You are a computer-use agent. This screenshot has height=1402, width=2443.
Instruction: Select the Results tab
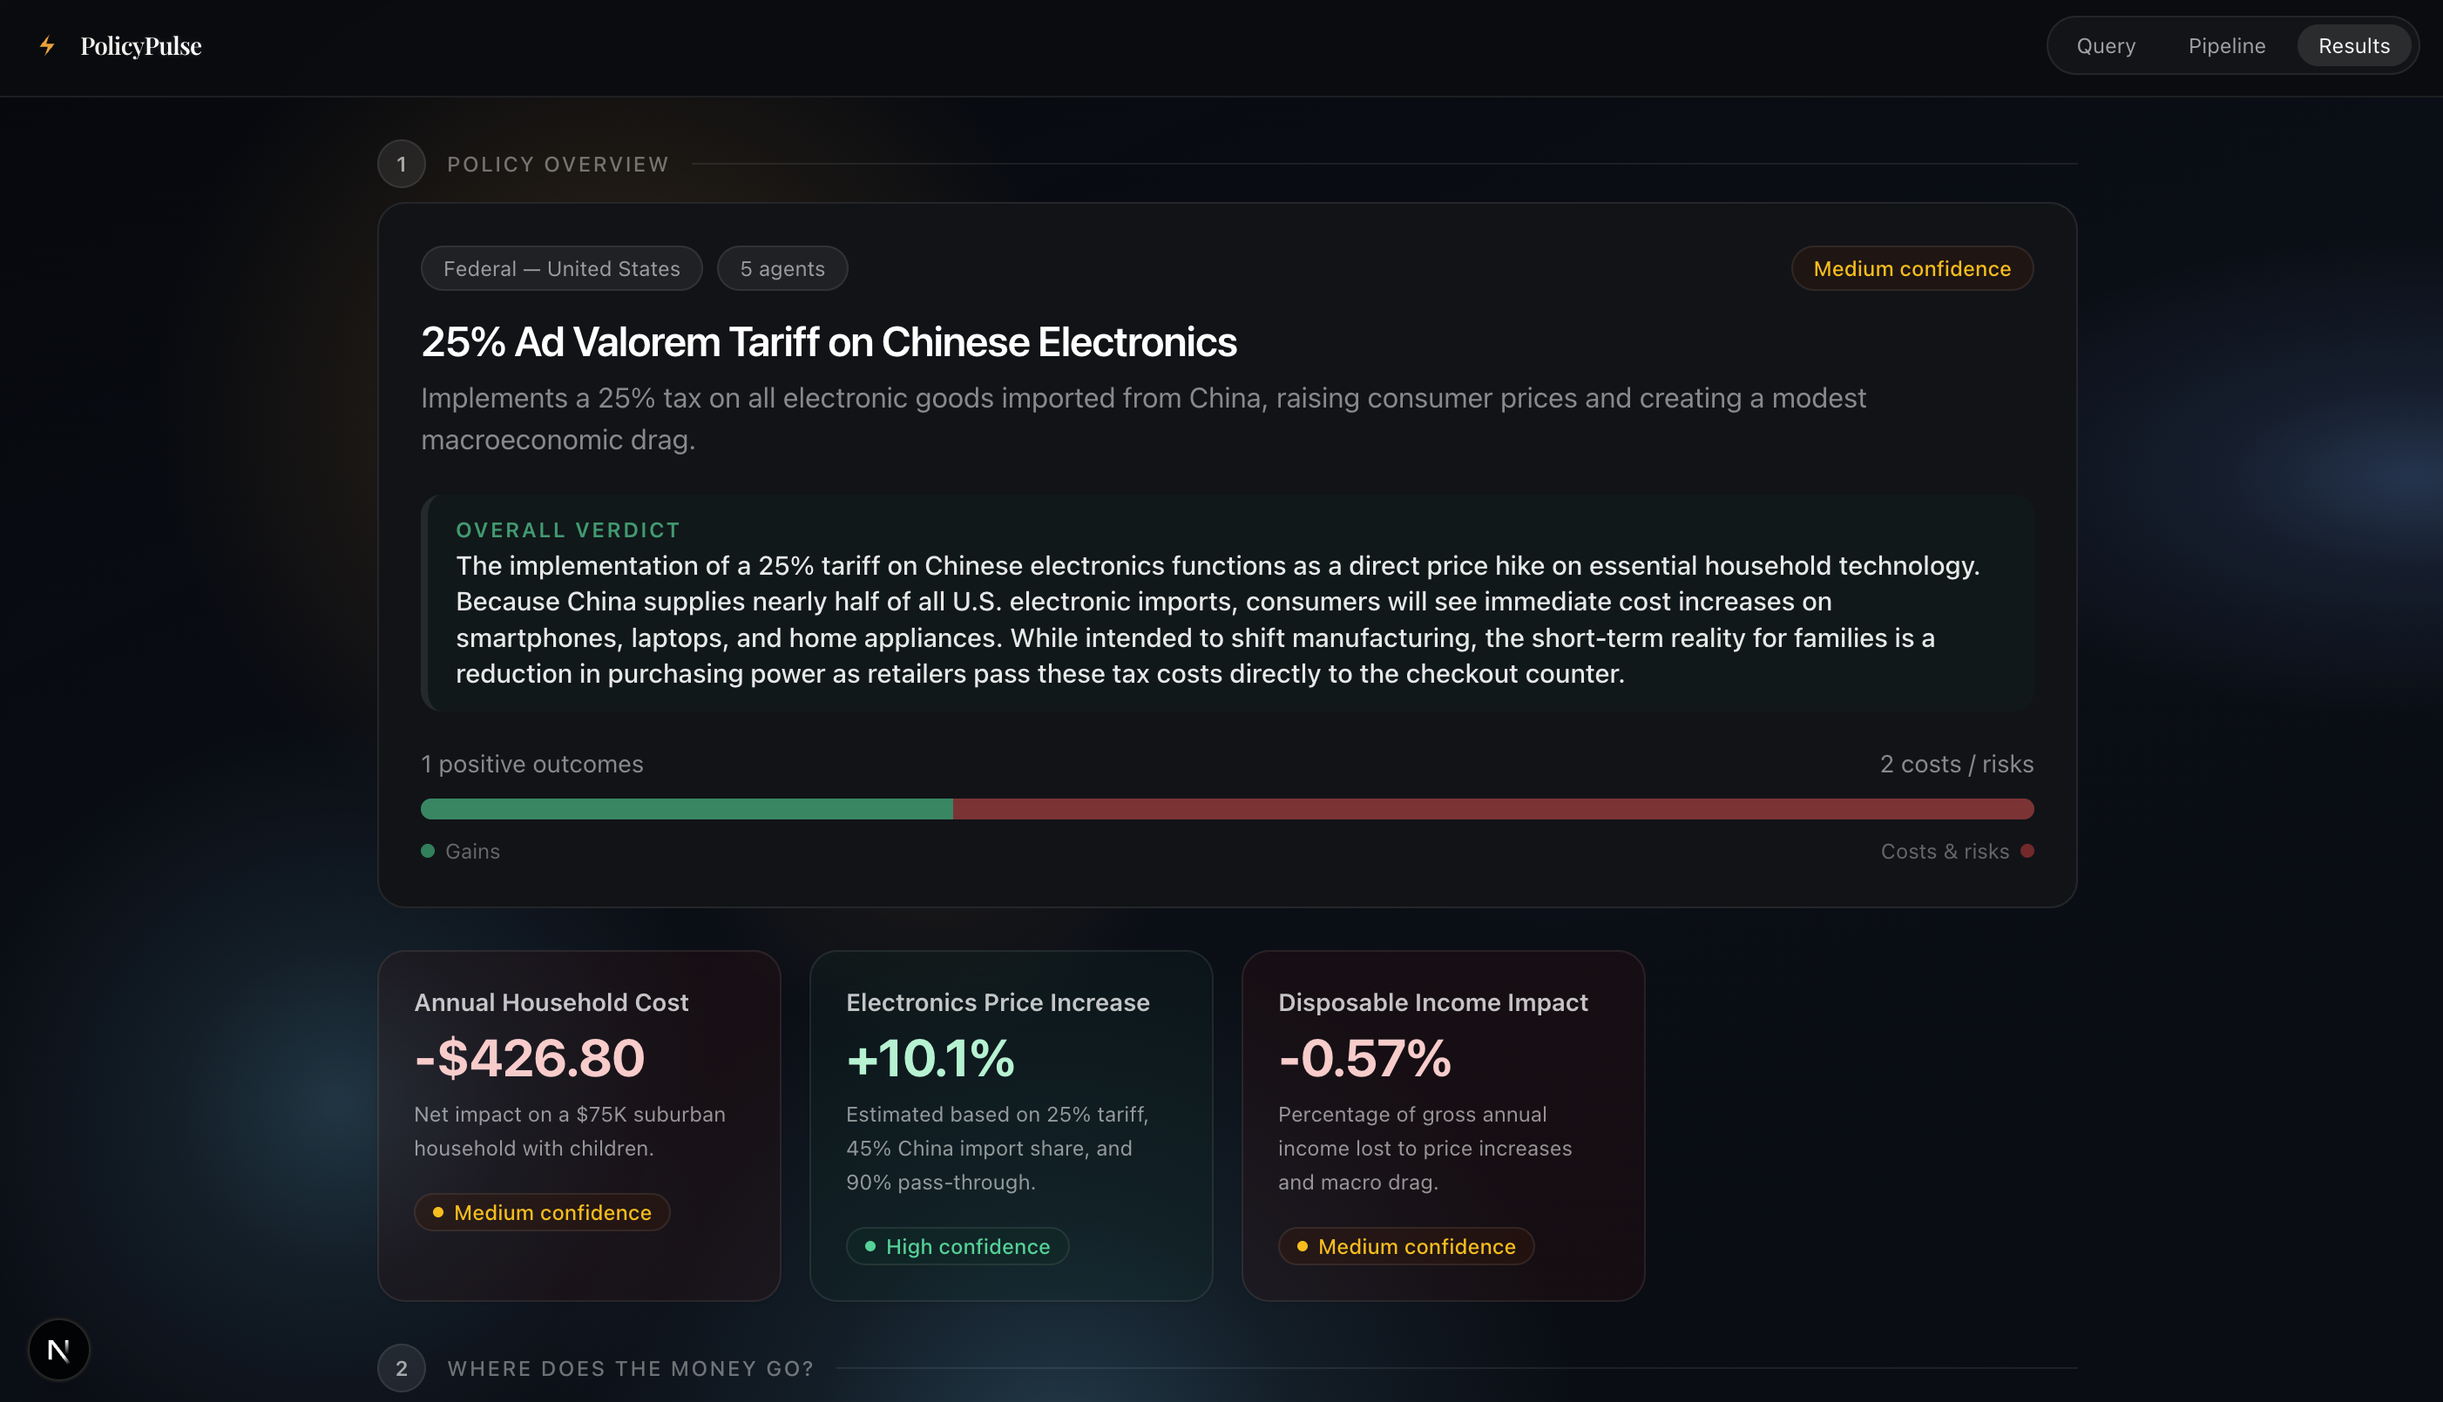(x=2353, y=46)
